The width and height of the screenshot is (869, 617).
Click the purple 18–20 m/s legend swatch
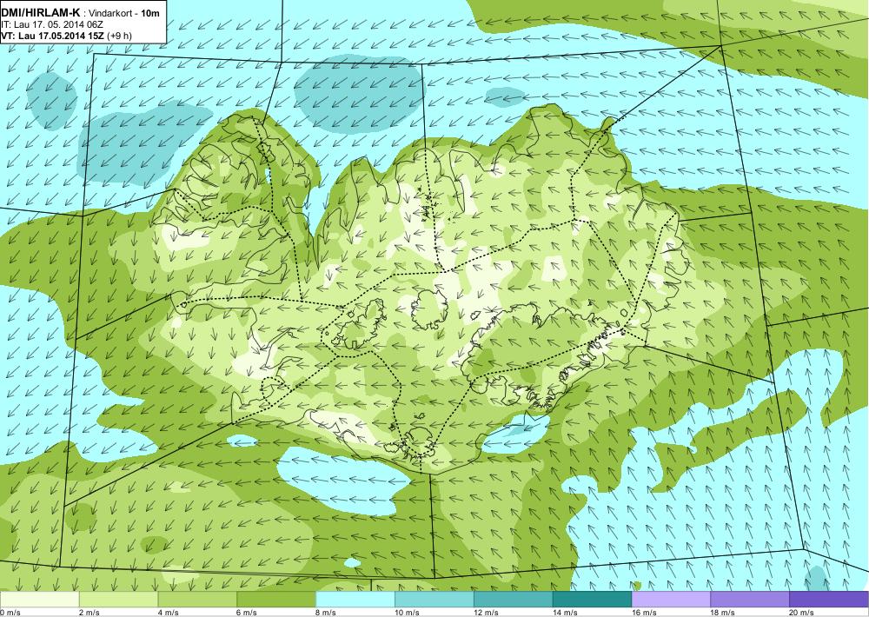(x=750, y=600)
